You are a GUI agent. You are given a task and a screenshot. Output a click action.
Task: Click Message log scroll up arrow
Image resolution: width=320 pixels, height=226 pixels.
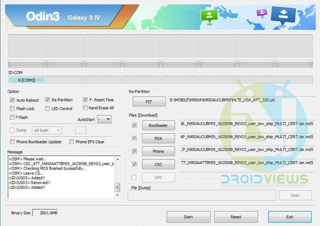(x=118, y=159)
